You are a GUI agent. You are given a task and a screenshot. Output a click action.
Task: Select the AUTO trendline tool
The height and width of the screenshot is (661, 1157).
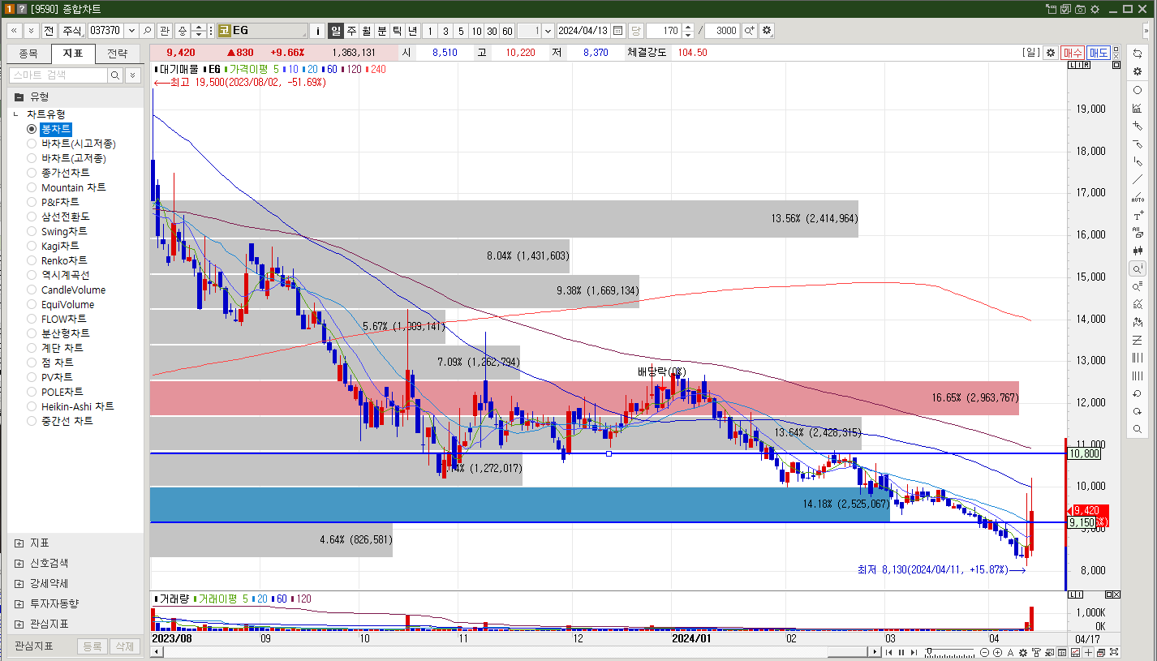[1138, 197]
